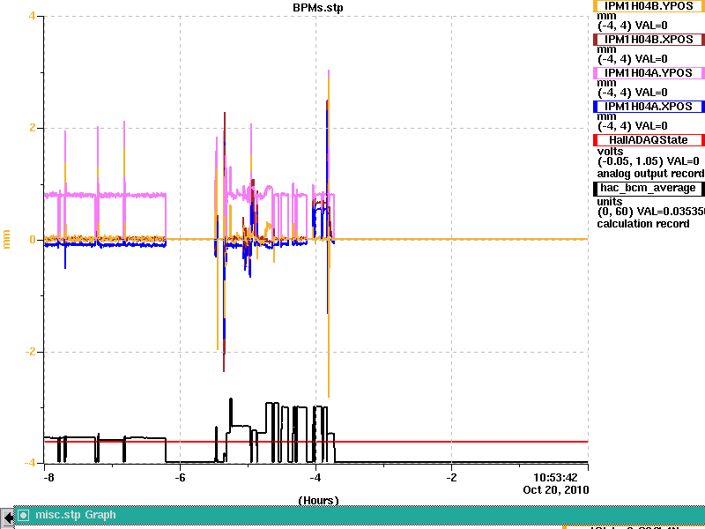Image resolution: width=705 pixels, height=529 pixels.
Task: Select IPM1H04B.YPOS curve in legend
Action: click(649, 6)
